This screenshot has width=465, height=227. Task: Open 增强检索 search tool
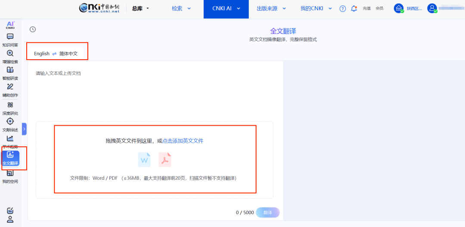click(x=10, y=56)
